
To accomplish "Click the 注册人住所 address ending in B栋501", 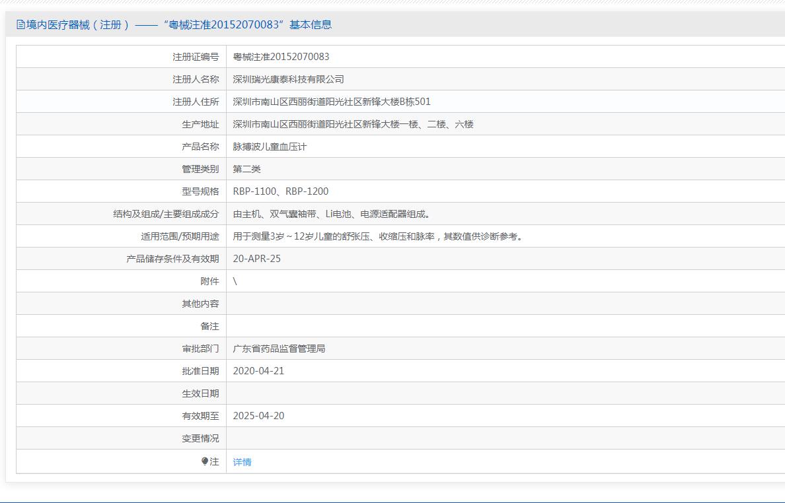I will [332, 102].
